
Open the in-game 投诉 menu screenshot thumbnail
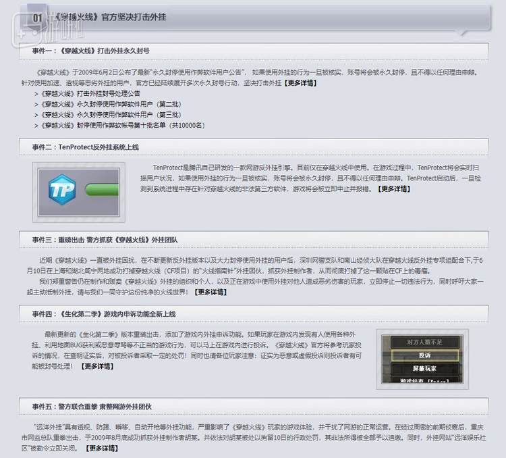(422, 359)
